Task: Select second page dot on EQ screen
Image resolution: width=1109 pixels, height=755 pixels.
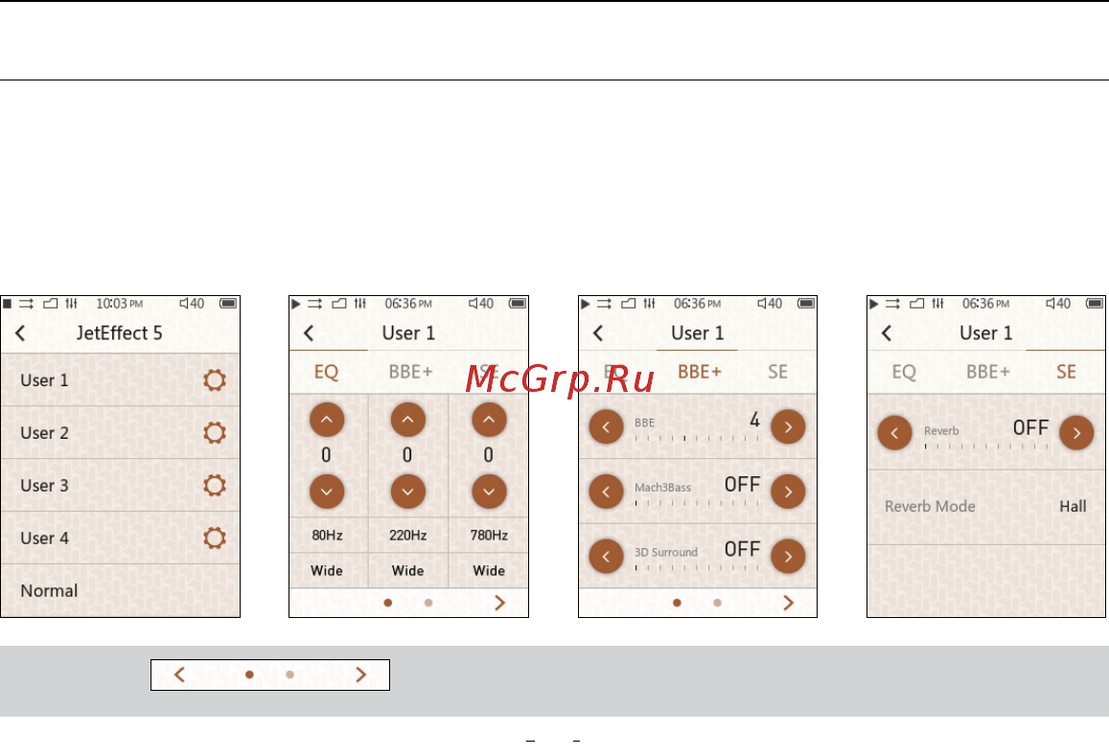Action: point(428,603)
